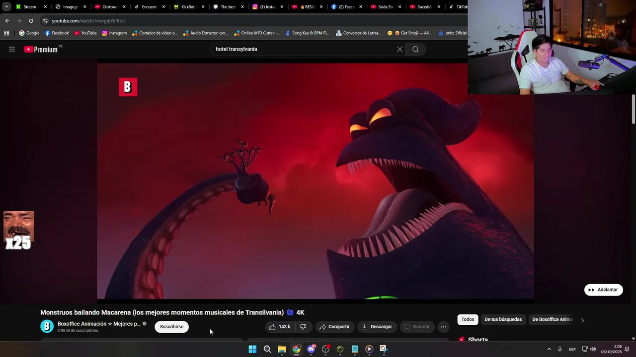This screenshot has height=357, width=636.
Task: Select the Todos filter chip
Action: tap(468, 319)
